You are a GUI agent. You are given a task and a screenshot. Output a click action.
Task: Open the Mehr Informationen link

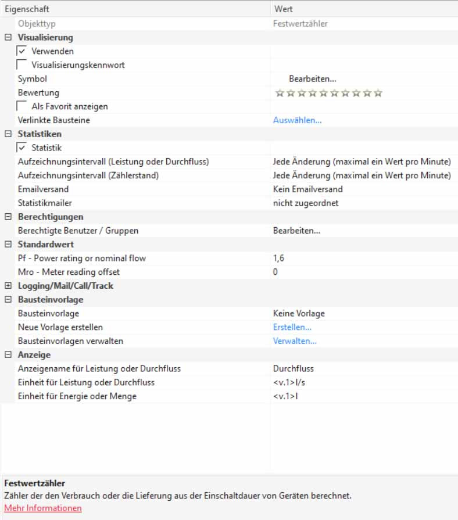pyautogui.click(x=43, y=508)
